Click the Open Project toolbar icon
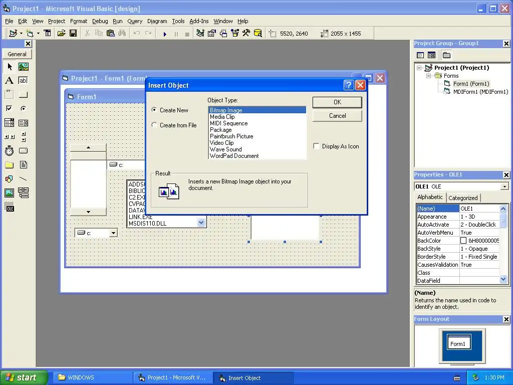This screenshot has width=513, height=385. tap(61, 34)
